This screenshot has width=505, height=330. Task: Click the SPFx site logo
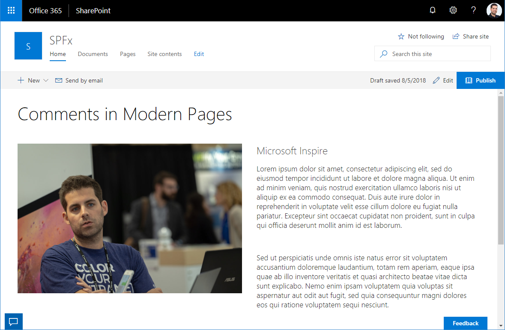point(28,45)
